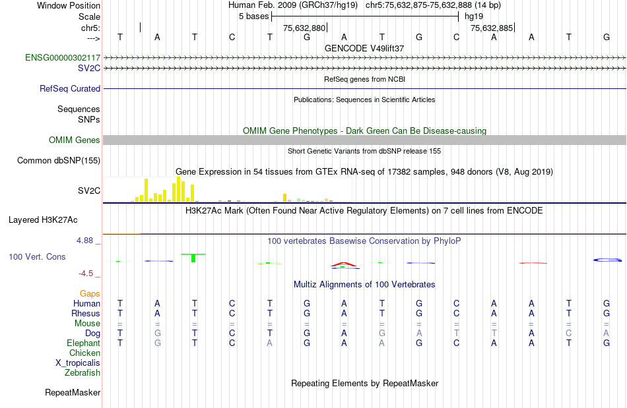
Task: Click the ENSG00000302117 gene track label
Action: pyautogui.click(x=63, y=57)
